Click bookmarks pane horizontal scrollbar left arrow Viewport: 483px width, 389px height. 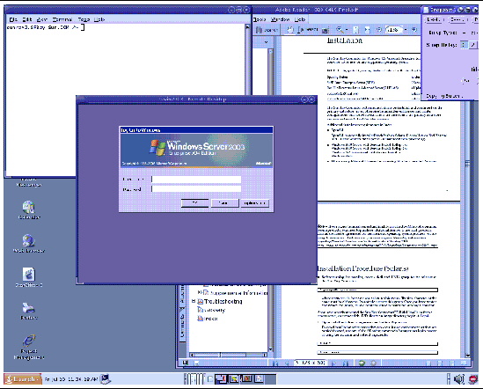[192, 355]
